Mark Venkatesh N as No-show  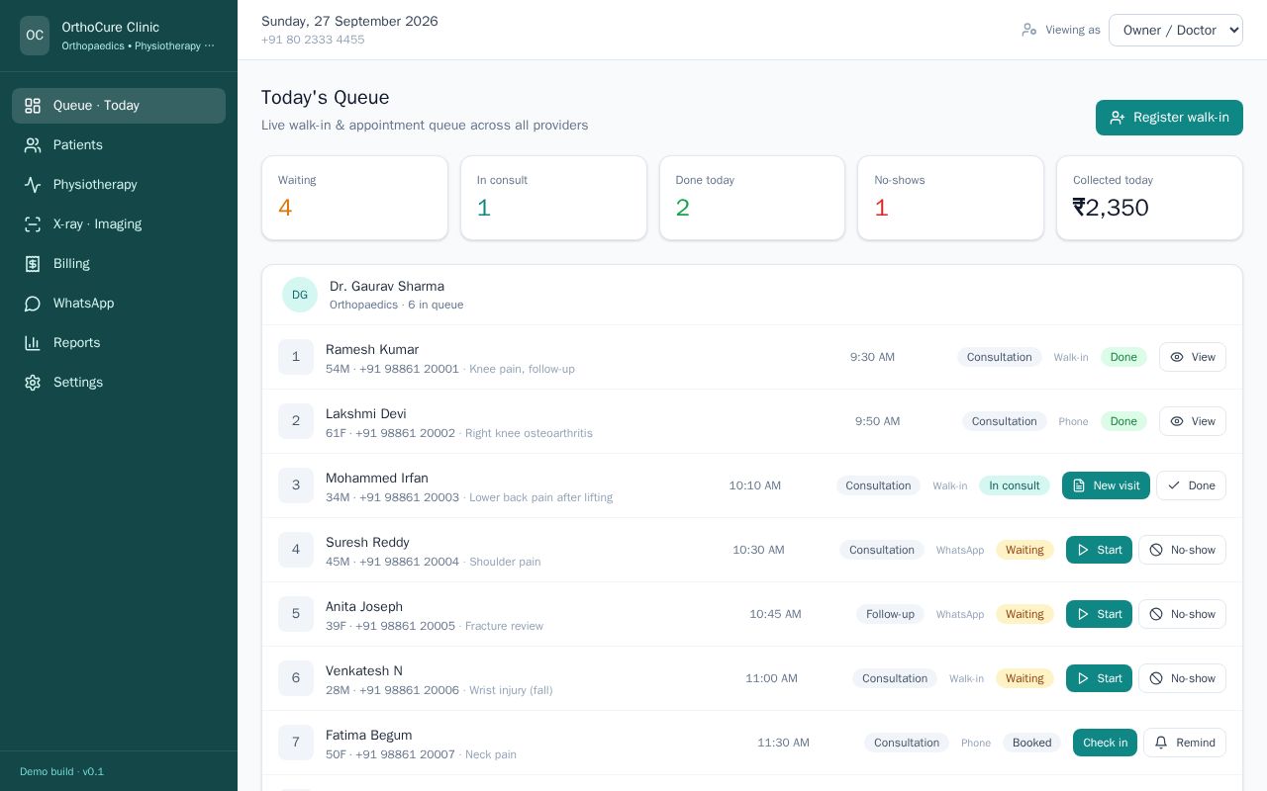click(x=1182, y=678)
